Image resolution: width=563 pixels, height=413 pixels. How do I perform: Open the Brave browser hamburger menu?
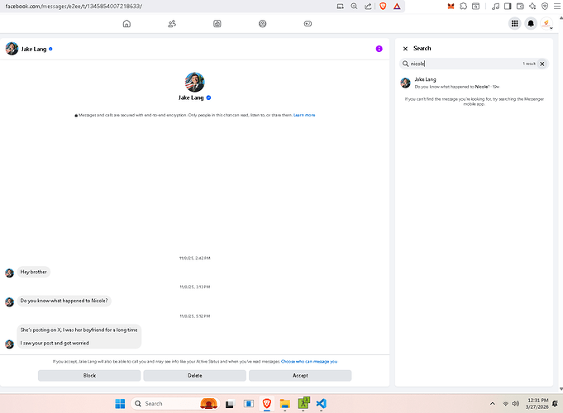click(x=556, y=6)
